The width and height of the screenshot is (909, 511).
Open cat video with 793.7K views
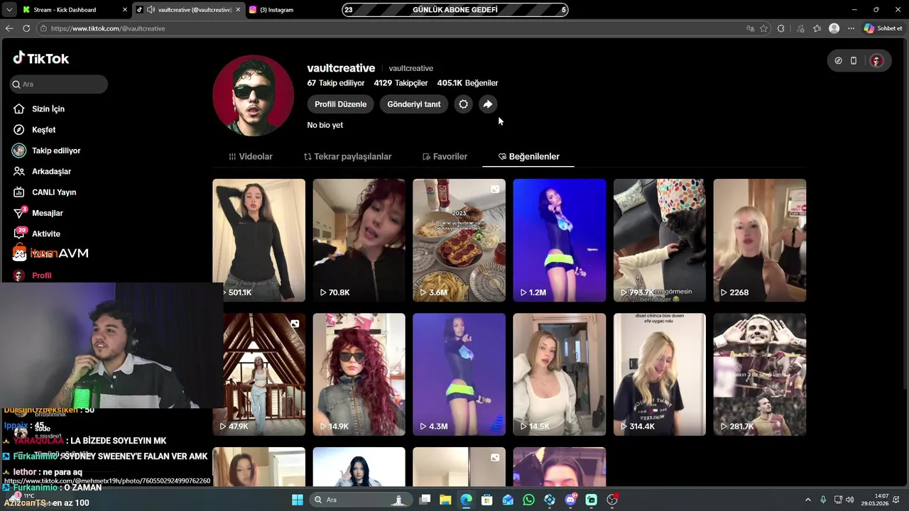click(660, 240)
